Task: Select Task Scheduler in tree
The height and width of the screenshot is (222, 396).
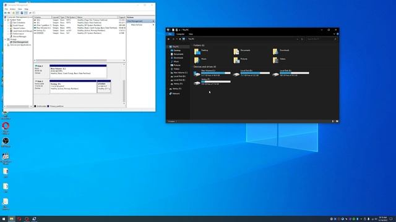Action: coord(17,23)
